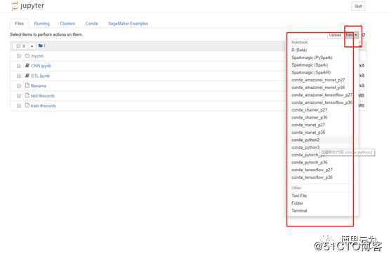The height and width of the screenshot is (258, 389).
Task: Click the test.tfrecords file icon
Action: coord(27,95)
